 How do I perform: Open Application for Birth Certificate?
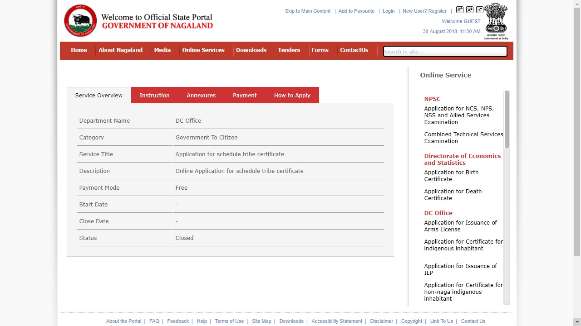[x=451, y=176]
